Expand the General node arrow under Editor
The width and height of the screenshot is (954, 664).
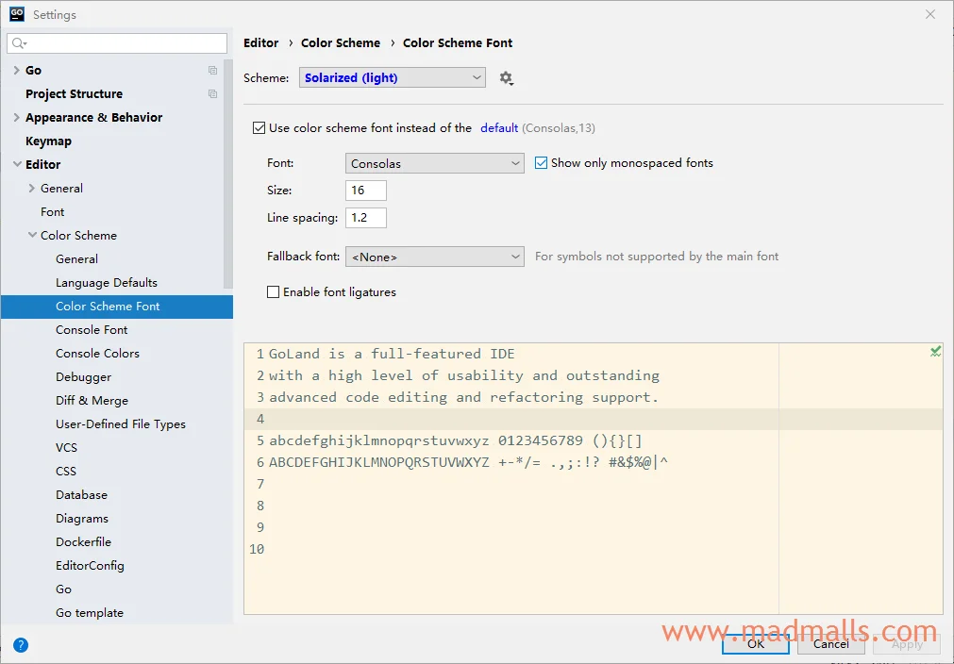(x=32, y=189)
